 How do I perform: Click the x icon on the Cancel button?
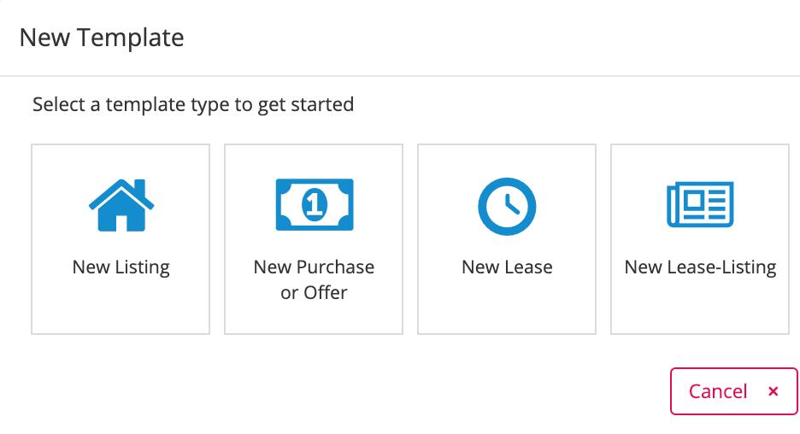(x=773, y=391)
